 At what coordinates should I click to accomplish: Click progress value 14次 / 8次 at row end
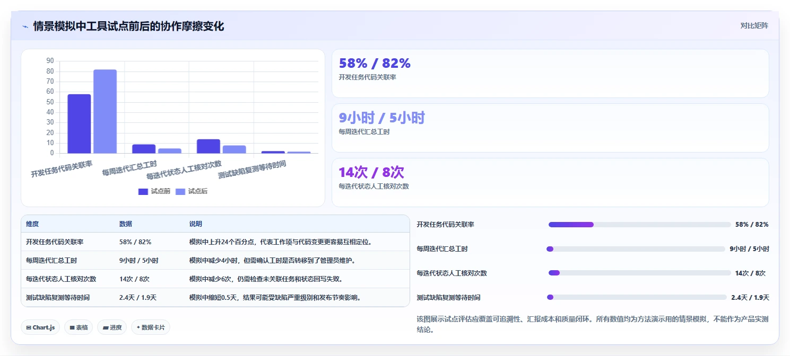click(750, 273)
